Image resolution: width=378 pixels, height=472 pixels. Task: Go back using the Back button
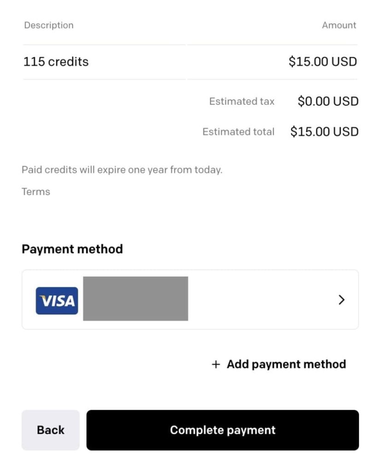click(51, 430)
